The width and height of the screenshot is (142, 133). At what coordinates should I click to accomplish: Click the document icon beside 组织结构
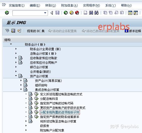26,85
